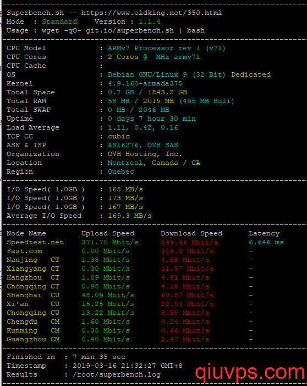Click kernel version 4.9.160-armada375
Screen dimensions: 307x386
(x=145, y=83)
